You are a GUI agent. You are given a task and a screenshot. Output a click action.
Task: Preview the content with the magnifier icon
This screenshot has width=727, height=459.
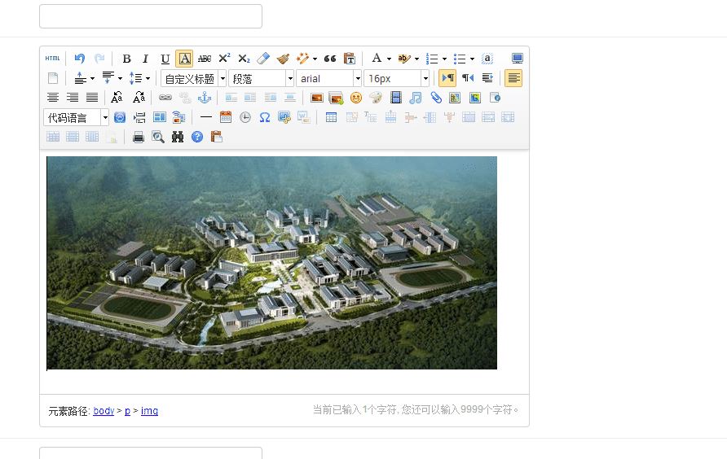click(158, 137)
